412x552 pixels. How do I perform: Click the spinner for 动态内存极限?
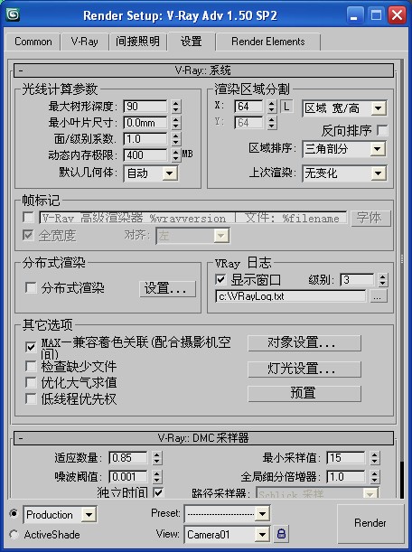click(175, 154)
